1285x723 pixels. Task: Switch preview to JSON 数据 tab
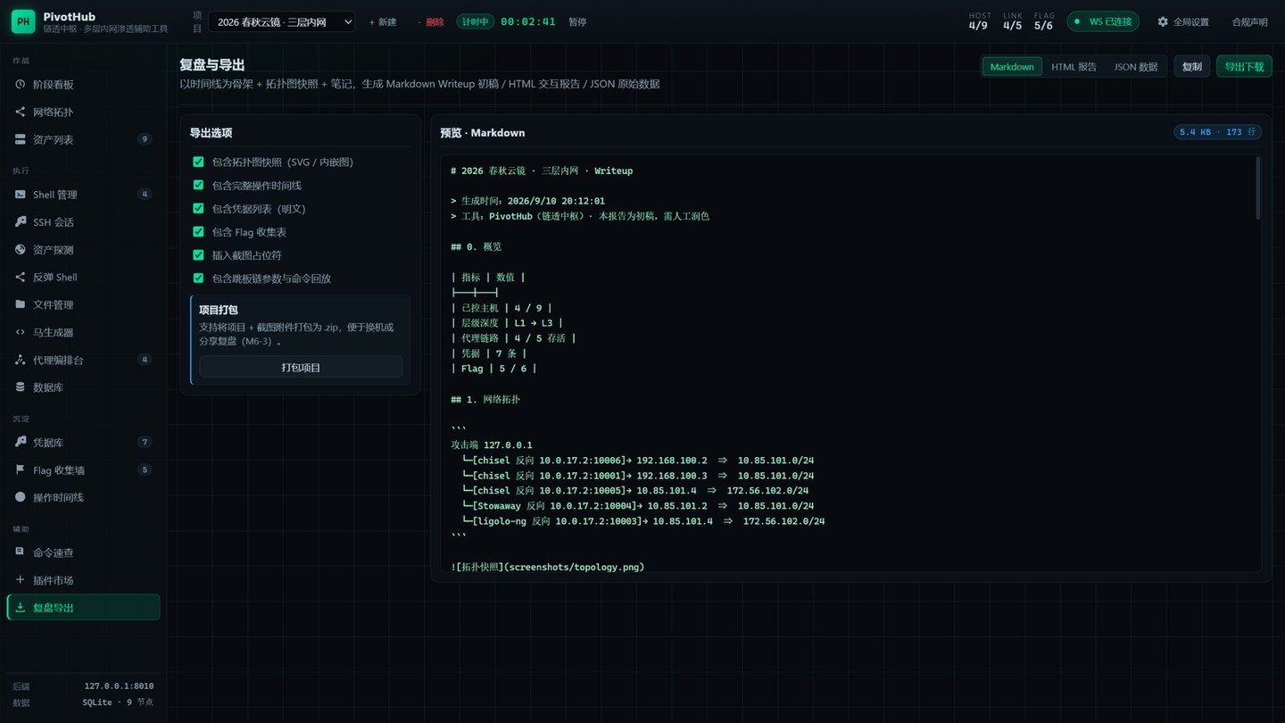tap(1135, 67)
